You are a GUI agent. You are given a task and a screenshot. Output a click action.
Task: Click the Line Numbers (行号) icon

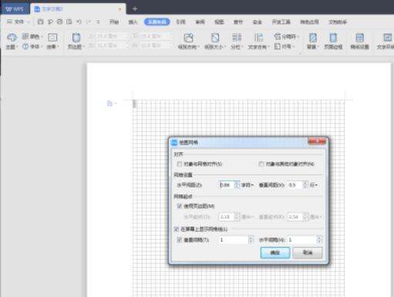click(x=278, y=46)
